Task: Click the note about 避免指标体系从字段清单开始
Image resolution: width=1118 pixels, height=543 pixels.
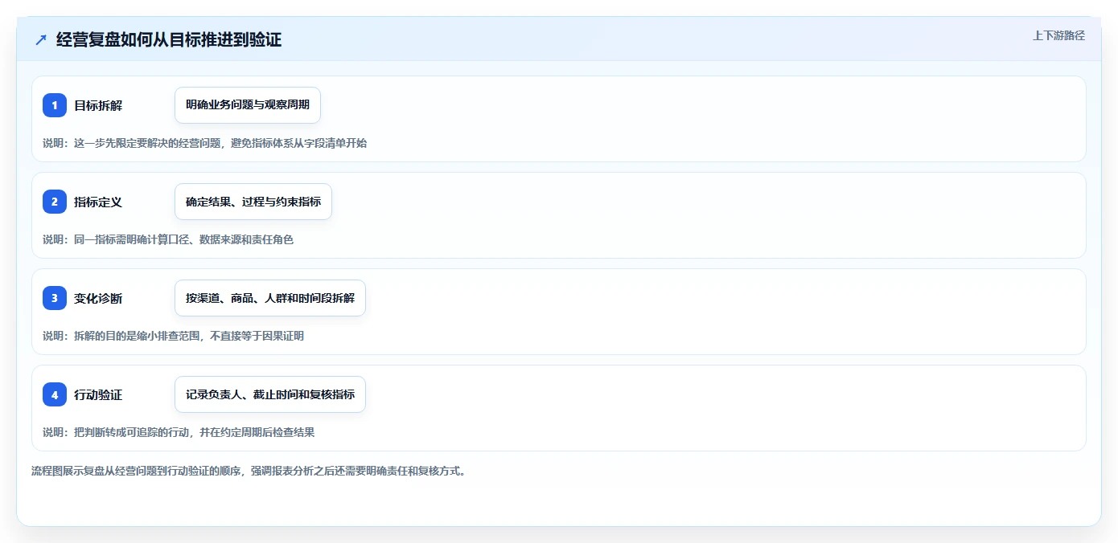Action: point(205,143)
